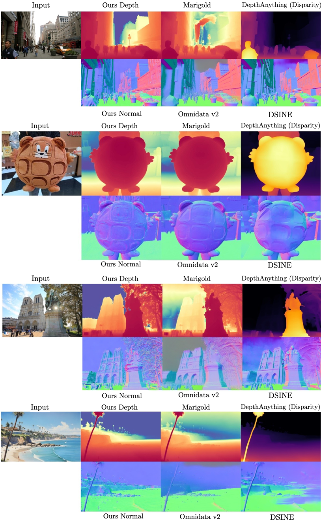Open the Ours Normal map of the beach
The image size is (321, 522).
coord(121,486)
